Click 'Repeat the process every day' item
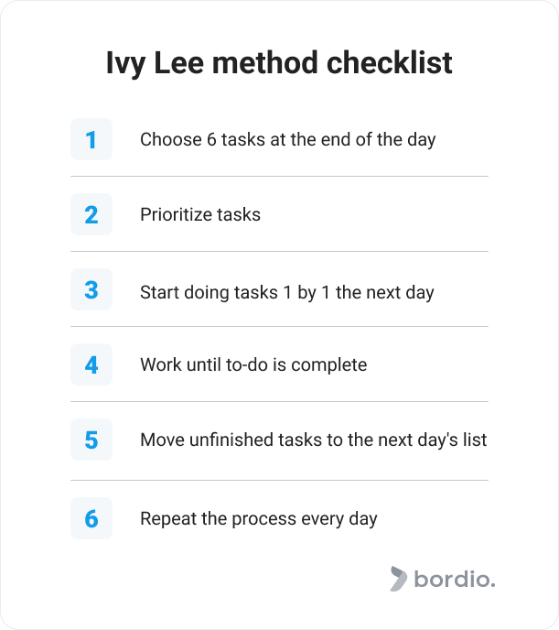Screen dimensions: 559x630 click(258, 518)
